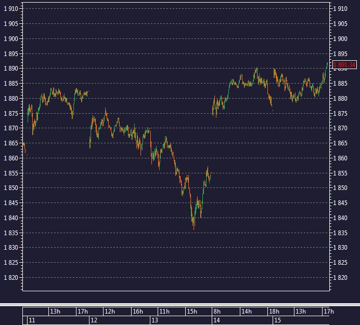Screen dimensions: 360x325
Task: Select the day 13 date cell
Action: pyautogui.click(x=181, y=320)
